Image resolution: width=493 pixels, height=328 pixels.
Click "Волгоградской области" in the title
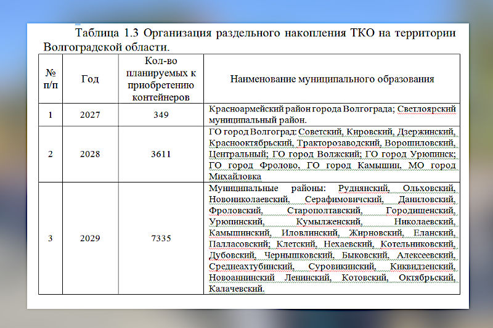coord(106,47)
